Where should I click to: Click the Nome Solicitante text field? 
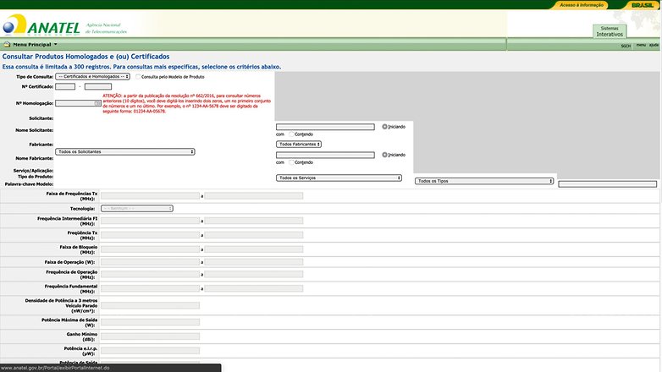(325, 127)
